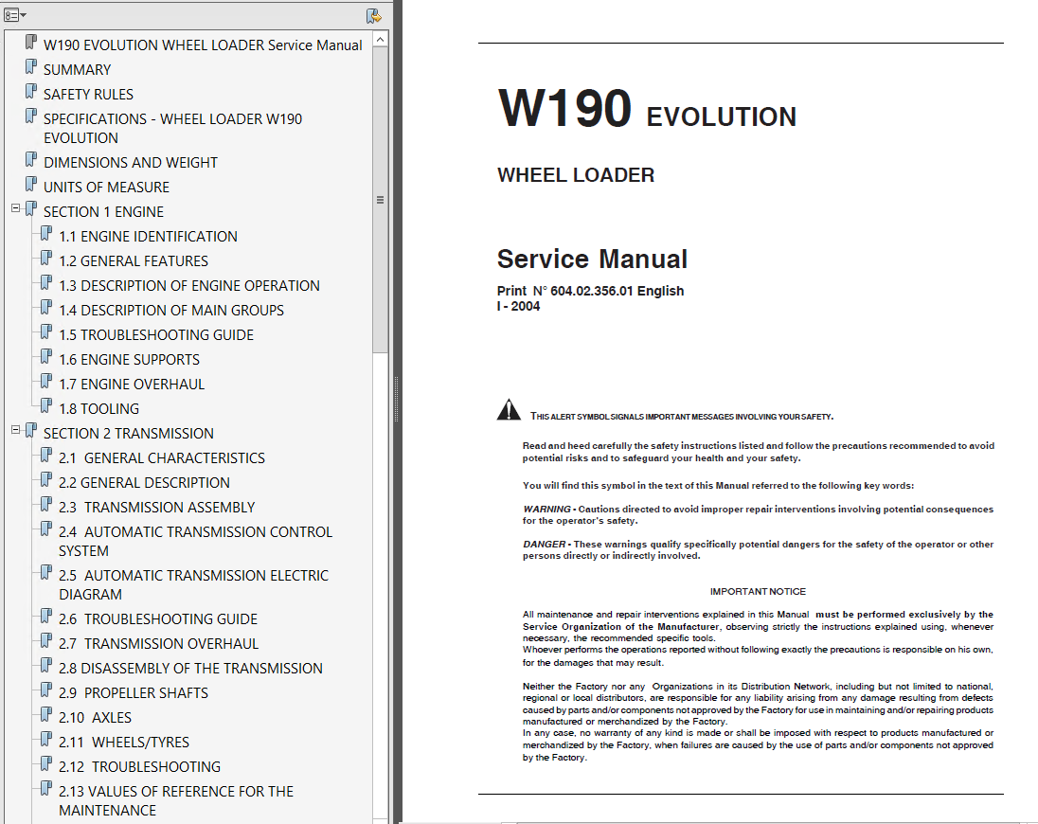
Task: Click the bookmark icon beside 1.3 DESCRIPTION OF ENGINE OPERATION
Action: [46, 282]
